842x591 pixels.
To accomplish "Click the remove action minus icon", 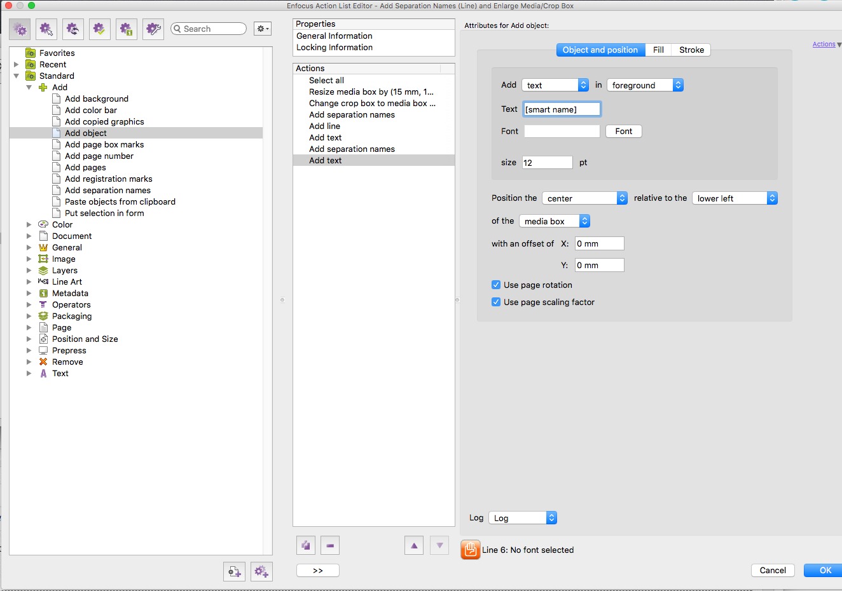I will [330, 545].
